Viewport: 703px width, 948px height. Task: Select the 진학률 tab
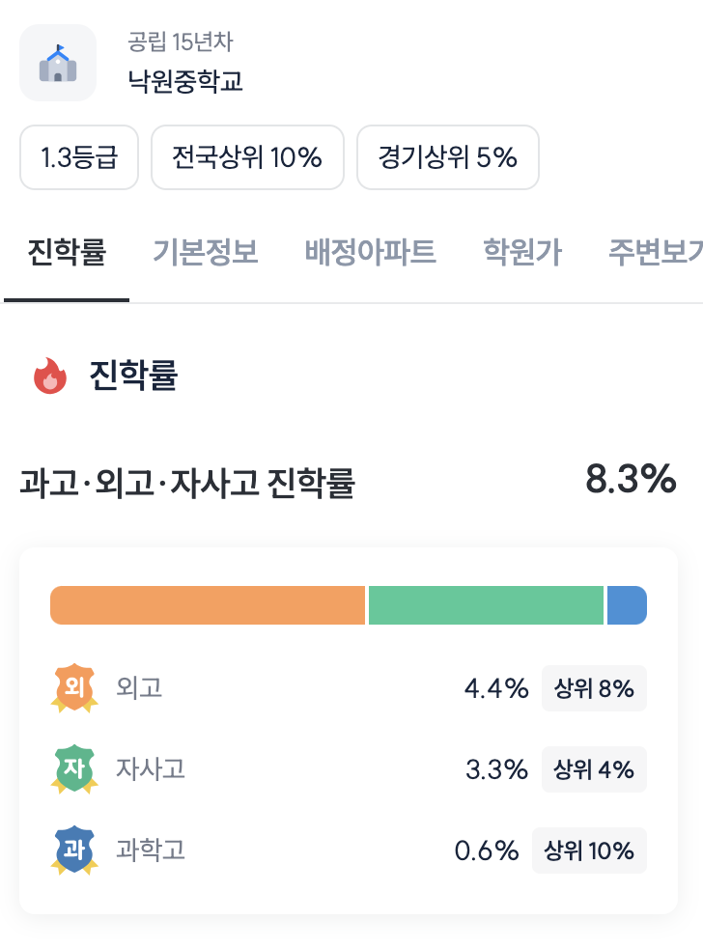tap(67, 253)
